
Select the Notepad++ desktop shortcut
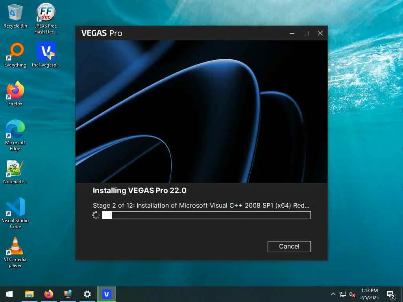coord(15,172)
